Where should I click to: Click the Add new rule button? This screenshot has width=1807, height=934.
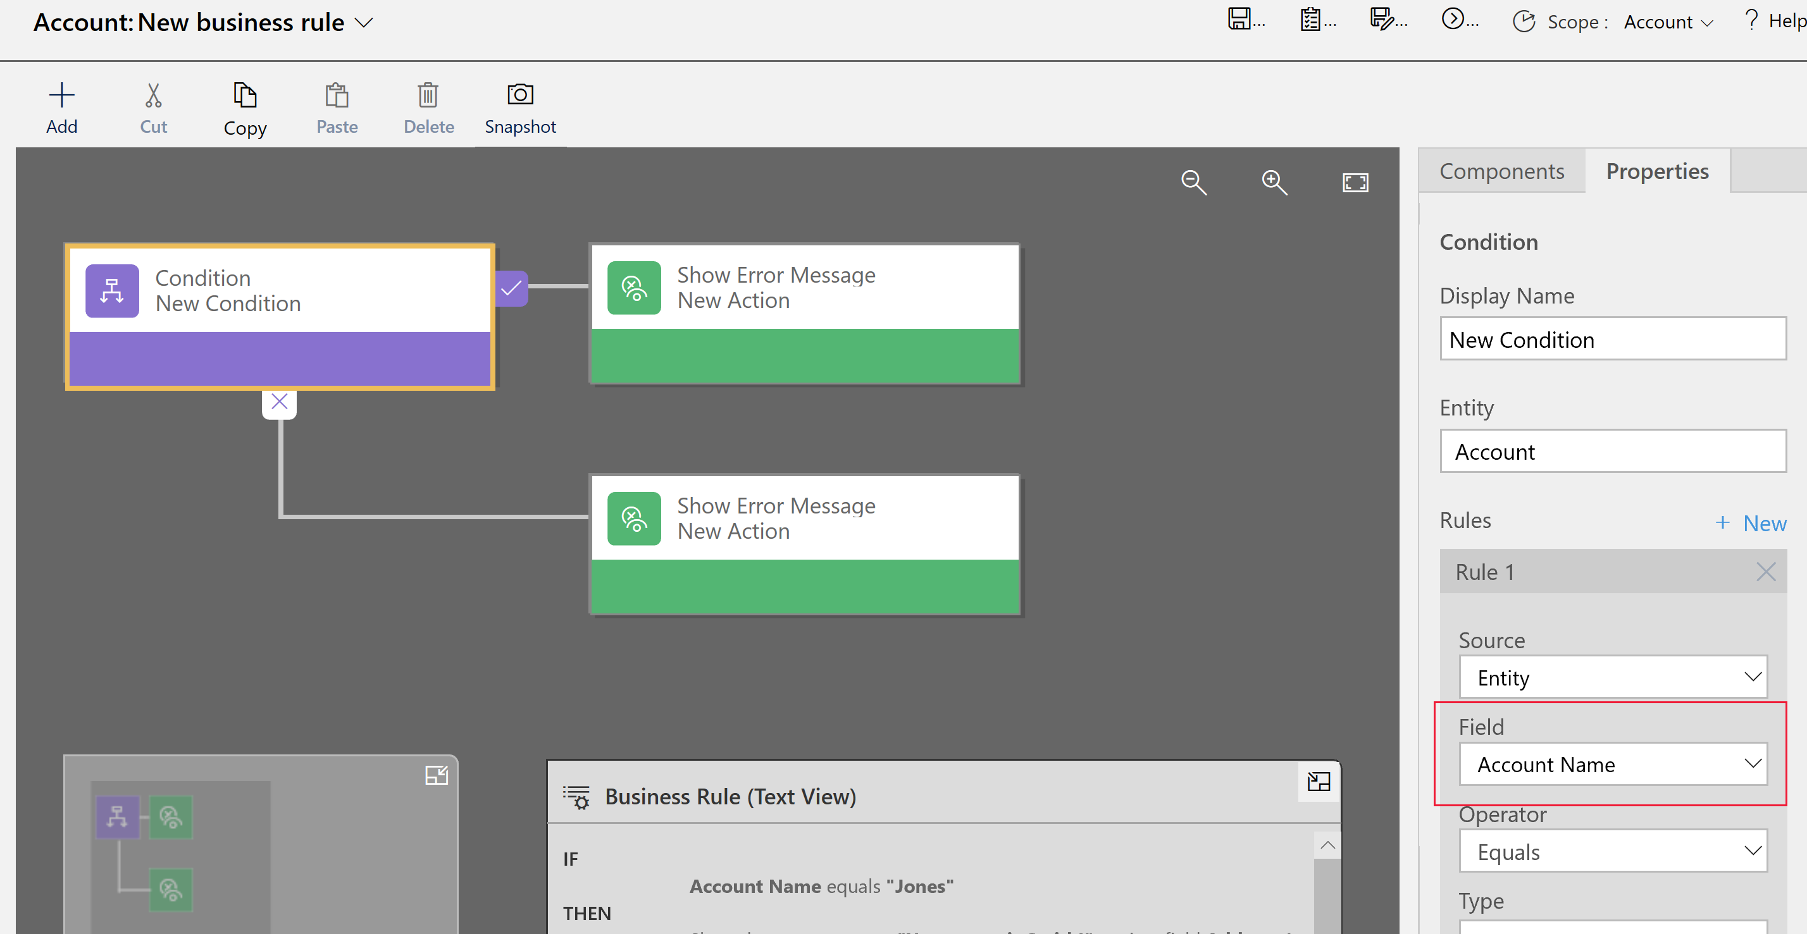(1749, 520)
